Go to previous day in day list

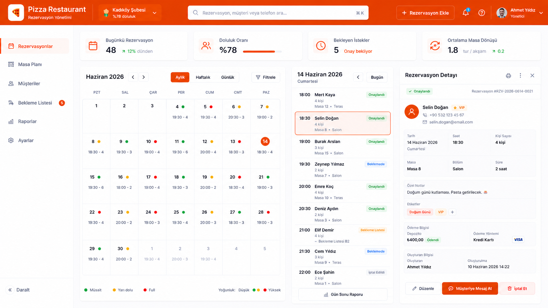point(358,77)
